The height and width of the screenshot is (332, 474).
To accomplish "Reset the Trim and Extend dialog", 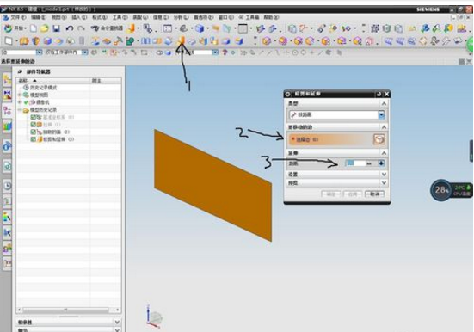I will pyautogui.click(x=379, y=94).
